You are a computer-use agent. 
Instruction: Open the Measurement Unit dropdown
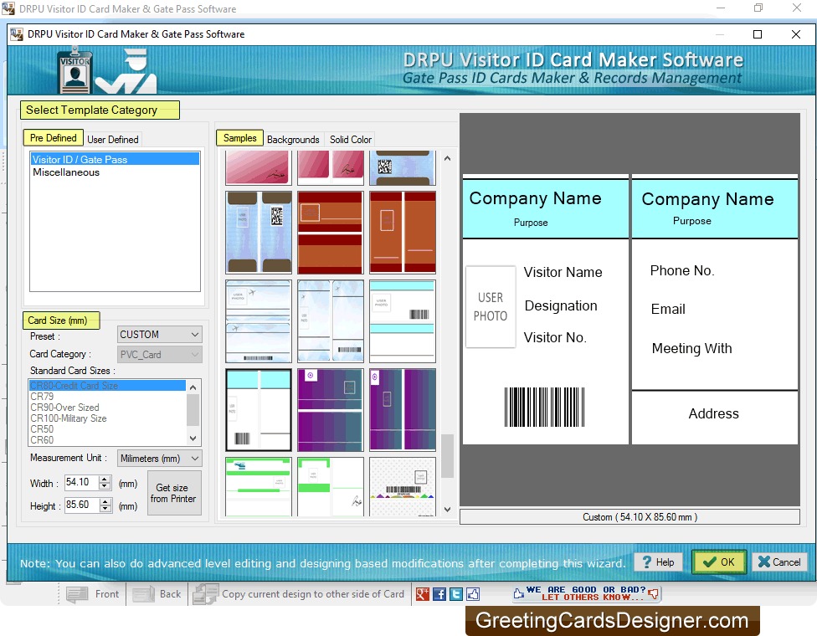pos(159,459)
